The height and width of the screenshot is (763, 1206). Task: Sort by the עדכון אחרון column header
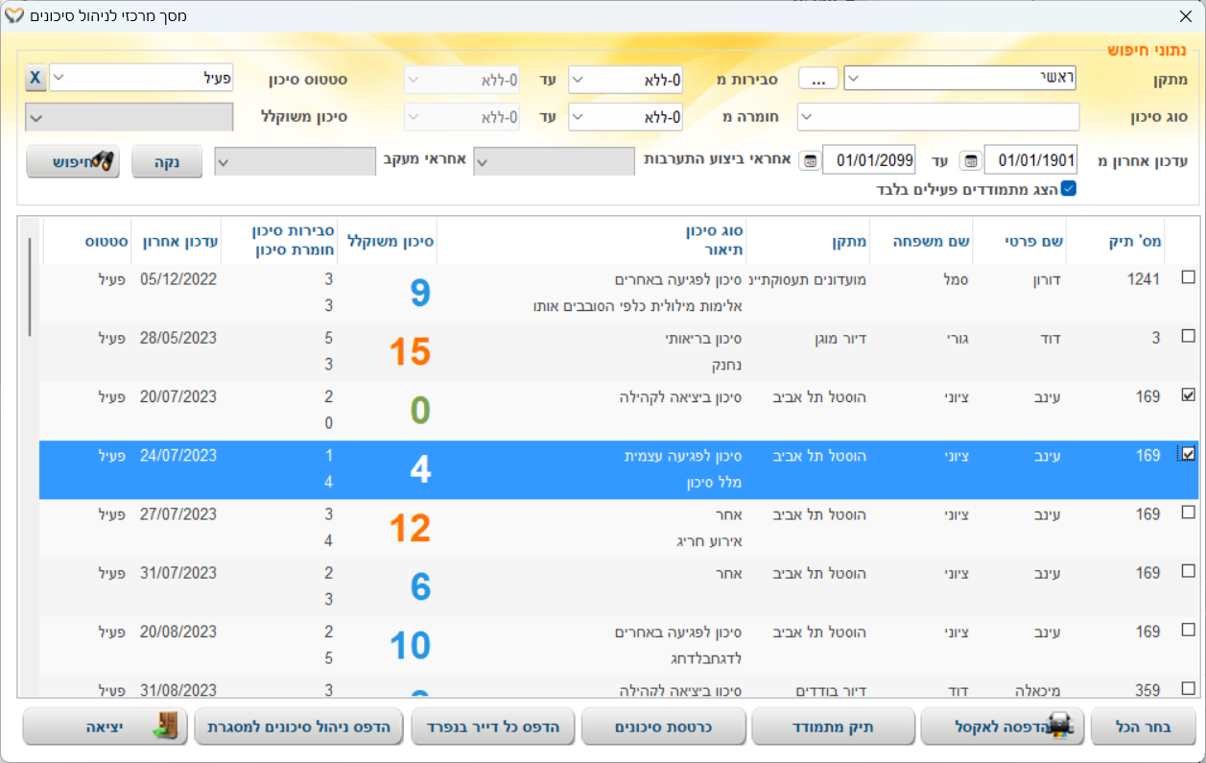point(180,240)
